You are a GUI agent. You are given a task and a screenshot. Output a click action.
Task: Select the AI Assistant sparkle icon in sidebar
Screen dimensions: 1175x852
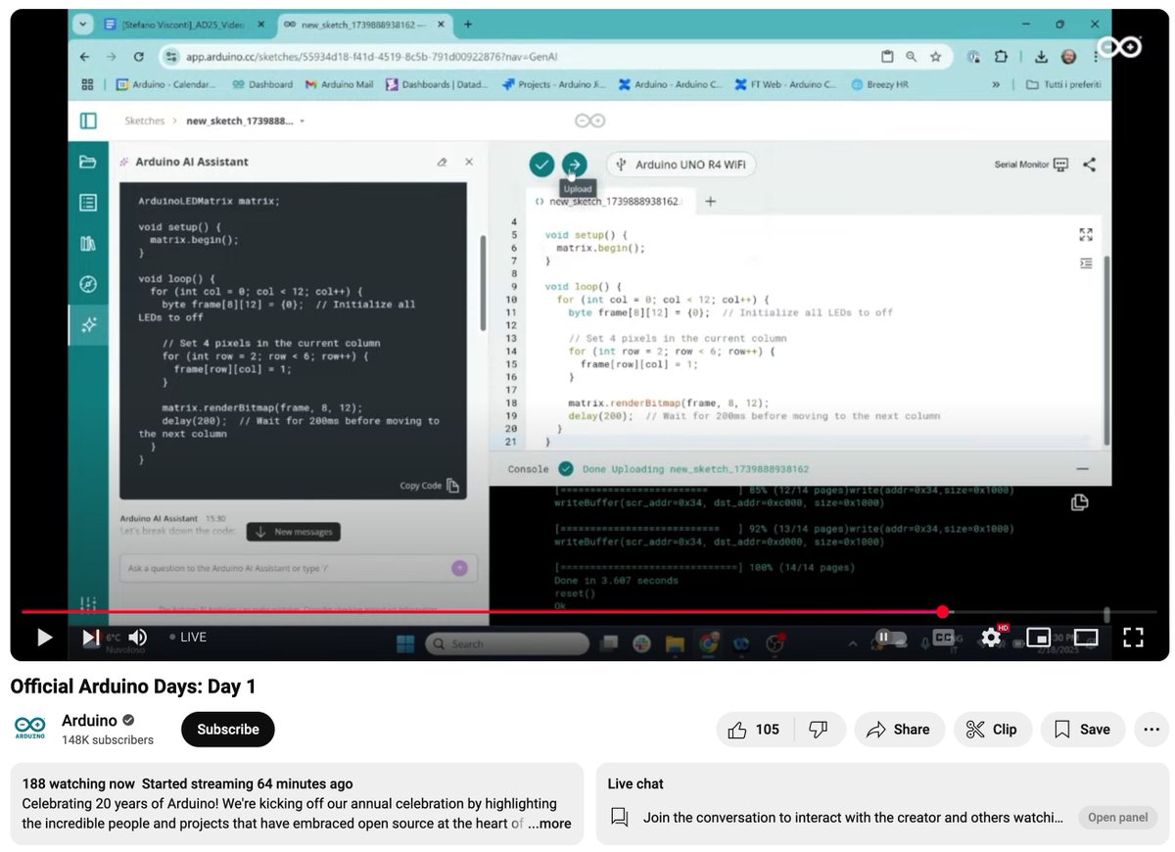[x=88, y=325]
